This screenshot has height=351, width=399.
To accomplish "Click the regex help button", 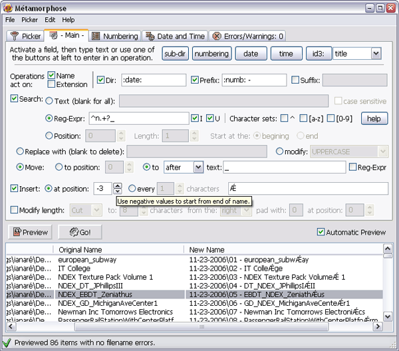I will point(374,118).
